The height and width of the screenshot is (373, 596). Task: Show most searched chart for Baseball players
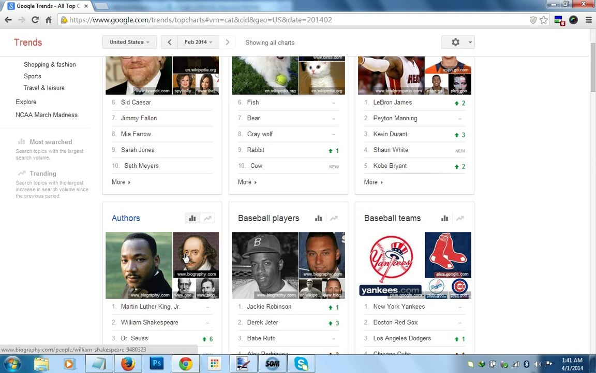(x=319, y=218)
